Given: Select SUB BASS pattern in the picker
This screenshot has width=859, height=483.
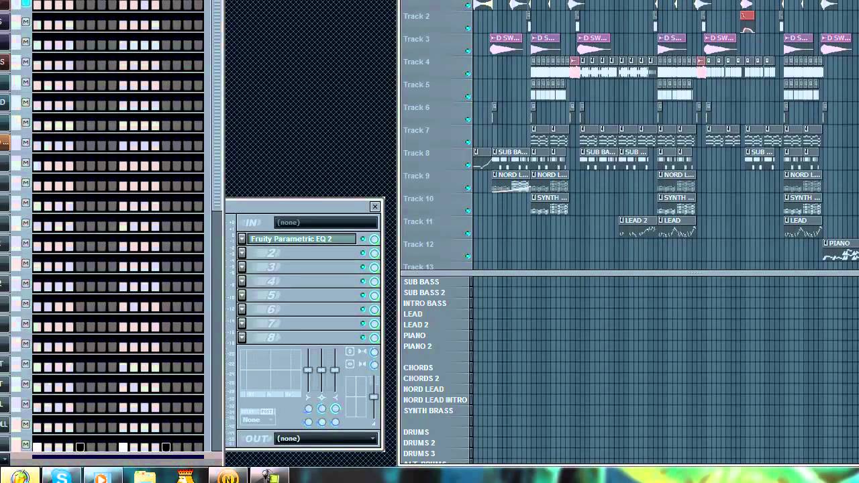Looking at the screenshot, I should [421, 282].
